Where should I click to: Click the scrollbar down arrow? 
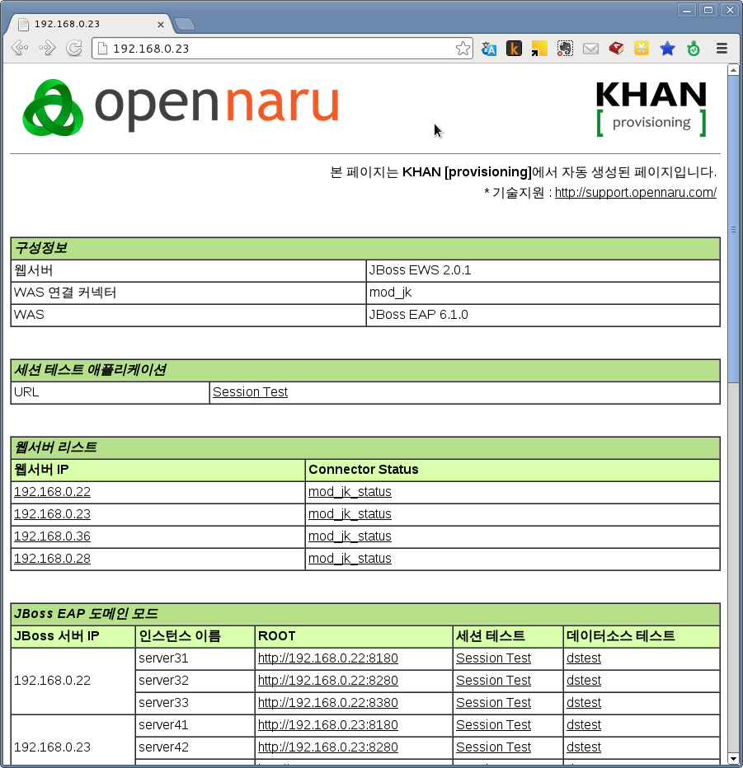(733, 758)
